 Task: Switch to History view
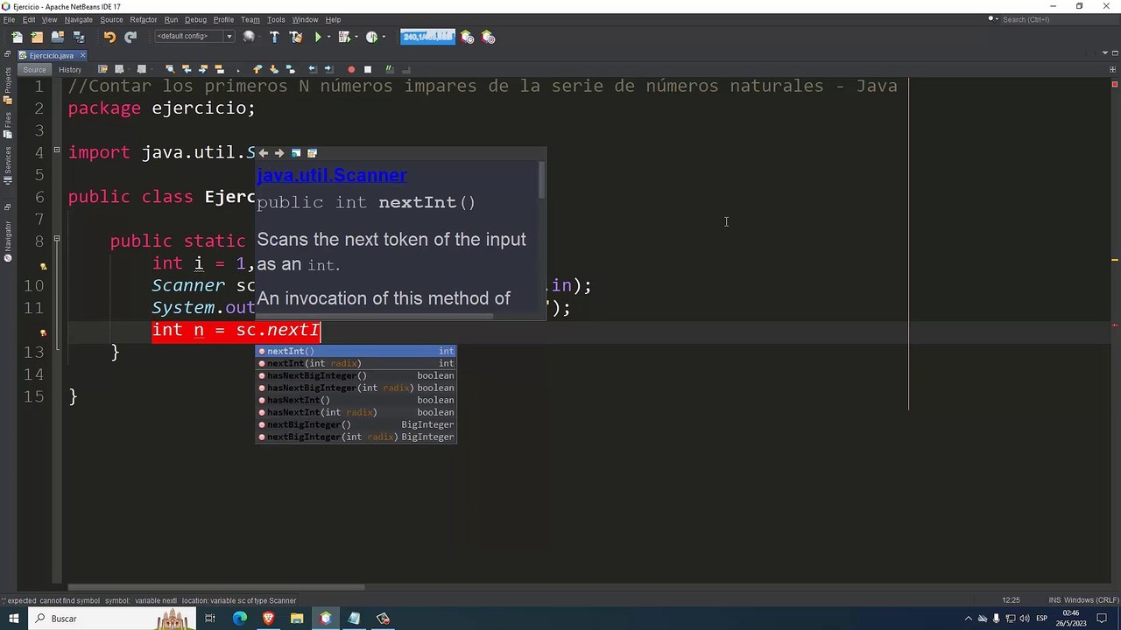70,69
